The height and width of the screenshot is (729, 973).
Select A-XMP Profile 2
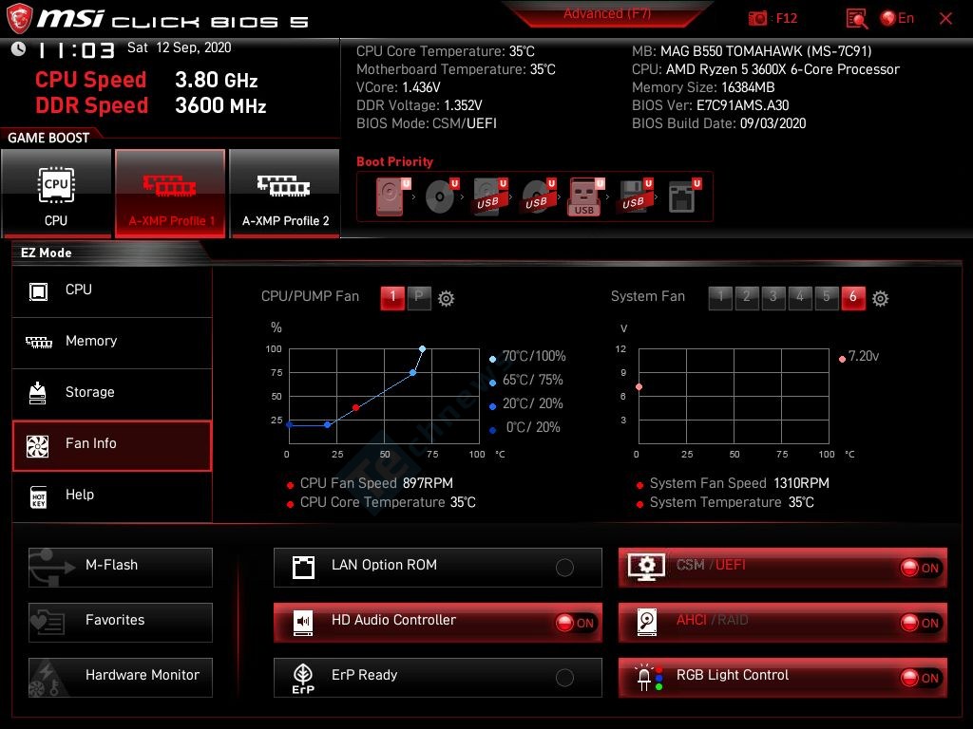(x=285, y=194)
